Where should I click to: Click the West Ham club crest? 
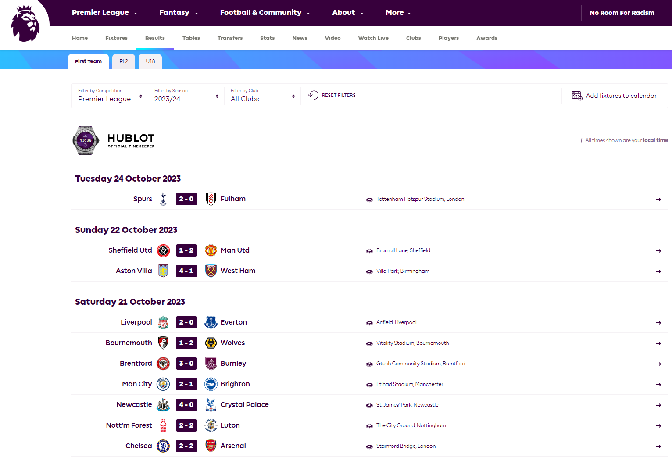pos(211,271)
